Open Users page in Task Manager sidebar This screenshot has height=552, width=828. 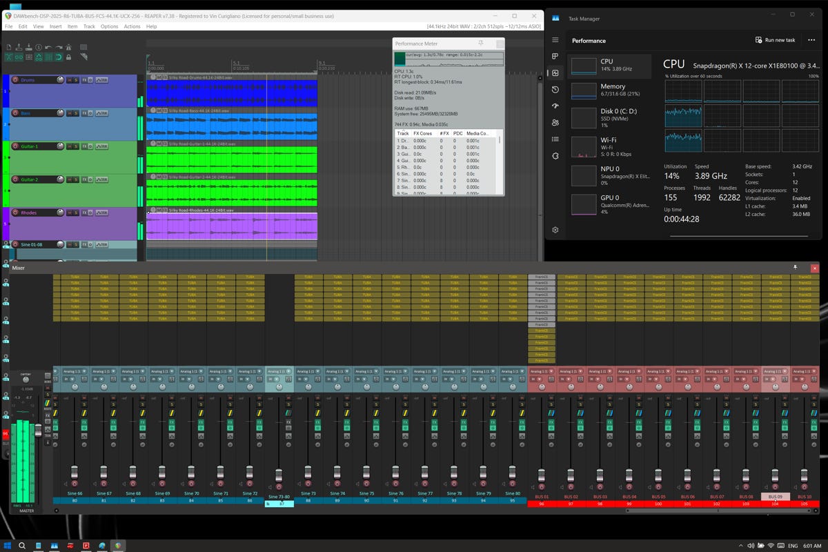pos(555,123)
